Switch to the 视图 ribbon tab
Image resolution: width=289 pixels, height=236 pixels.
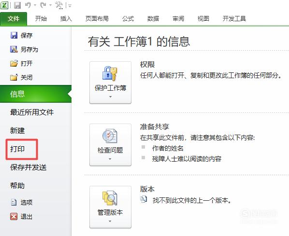click(x=203, y=19)
